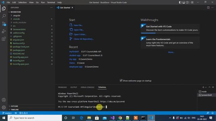Click the Open Folder link

[80, 34]
